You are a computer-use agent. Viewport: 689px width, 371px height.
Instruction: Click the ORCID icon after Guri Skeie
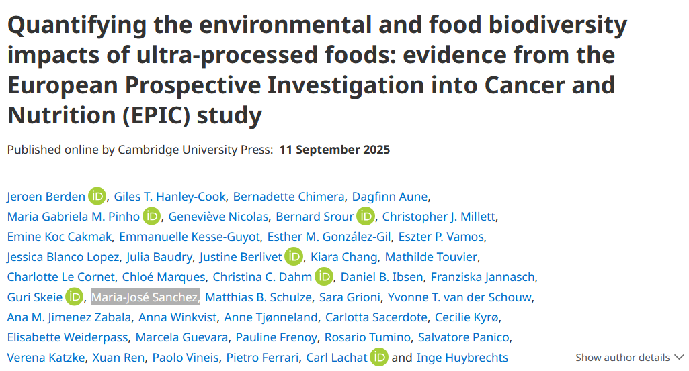(x=75, y=297)
